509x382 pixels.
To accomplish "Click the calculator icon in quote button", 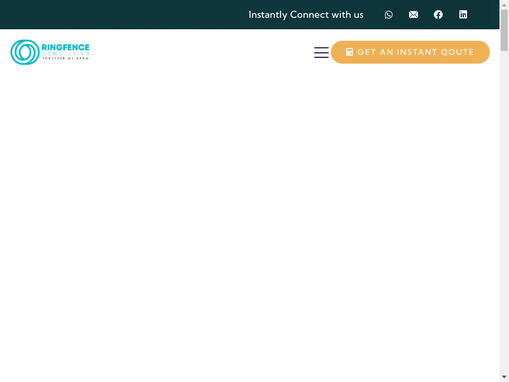I will (x=349, y=52).
